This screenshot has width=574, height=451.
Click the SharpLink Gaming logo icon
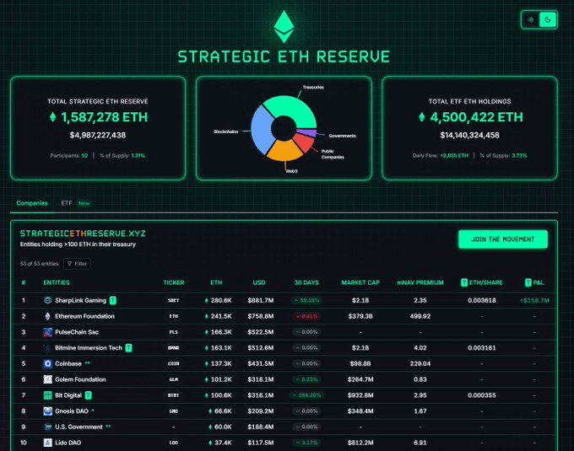tap(47, 300)
